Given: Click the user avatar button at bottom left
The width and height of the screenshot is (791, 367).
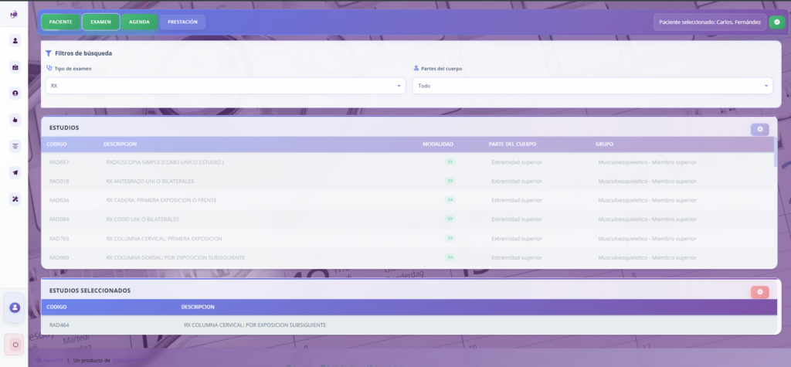Looking at the screenshot, I should (15, 308).
